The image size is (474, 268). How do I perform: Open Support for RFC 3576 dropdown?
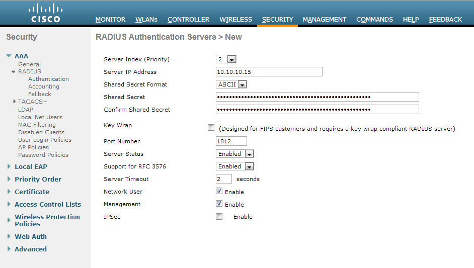tap(234, 166)
